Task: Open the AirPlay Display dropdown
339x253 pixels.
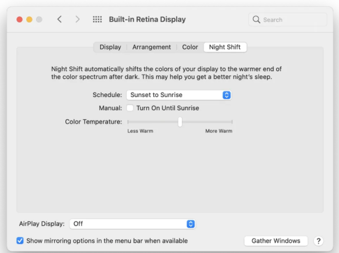Action: 133,224
